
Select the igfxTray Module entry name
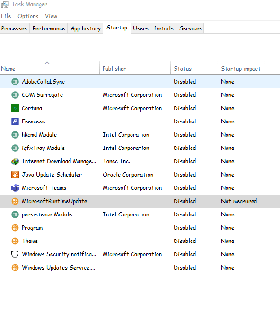pyautogui.click(x=43, y=148)
